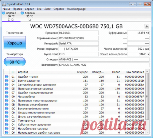
Task: Click the Общее время работы field 34671 ч
Action: [138, 54]
